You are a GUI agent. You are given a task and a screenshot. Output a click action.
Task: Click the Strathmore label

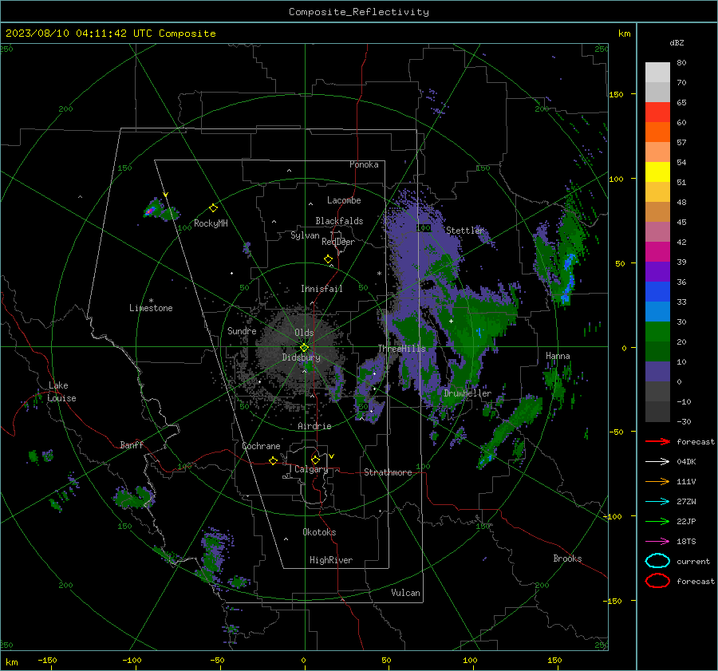(388, 472)
